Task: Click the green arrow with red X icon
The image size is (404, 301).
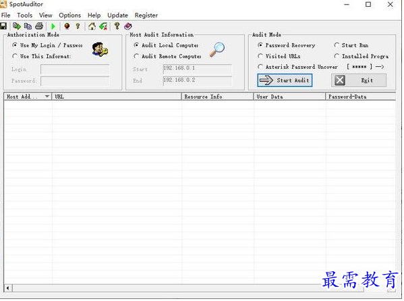Action: tap(104, 26)
